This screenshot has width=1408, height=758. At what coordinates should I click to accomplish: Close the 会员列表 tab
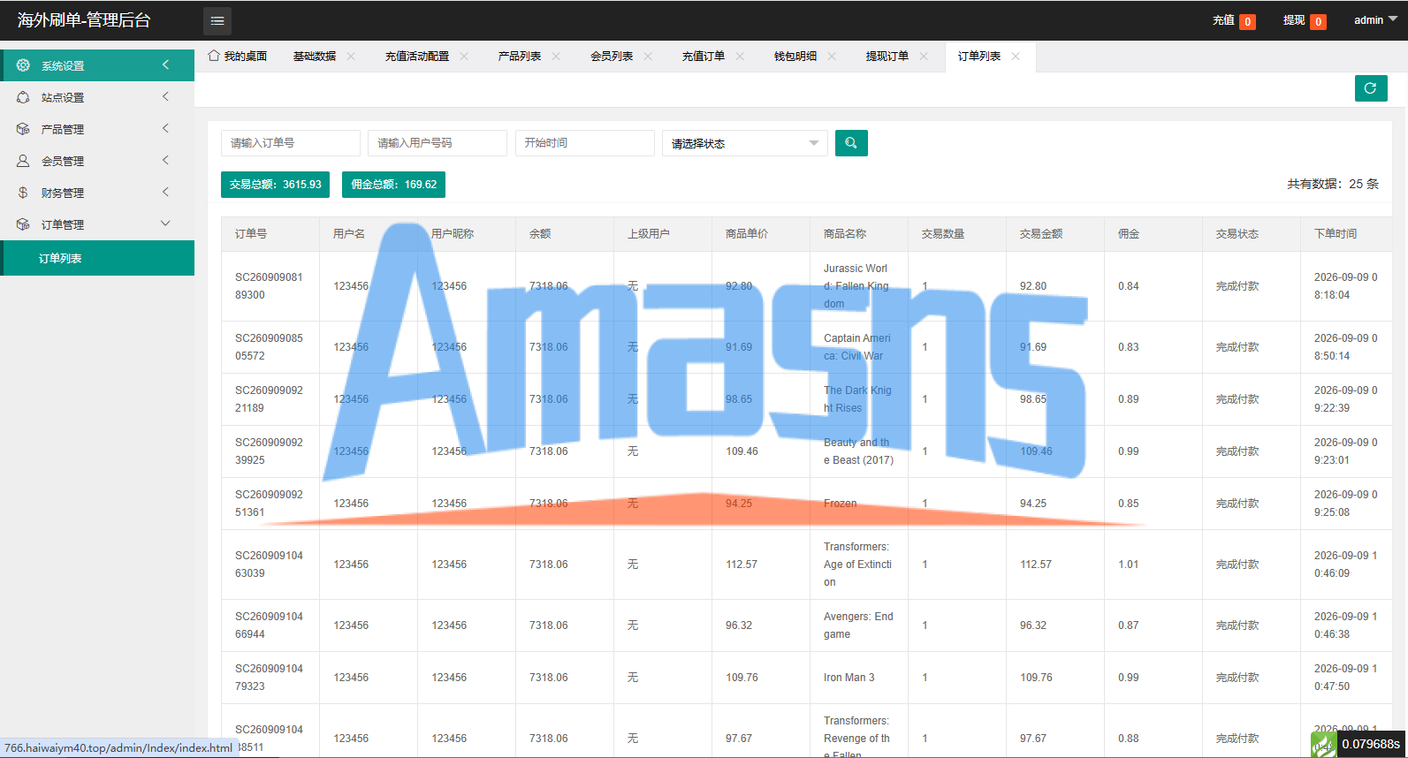click(648, 56)
